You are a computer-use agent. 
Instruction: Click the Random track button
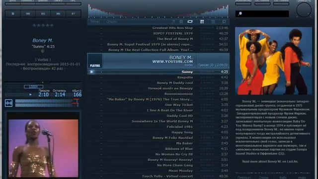click(x=73, y=13)
